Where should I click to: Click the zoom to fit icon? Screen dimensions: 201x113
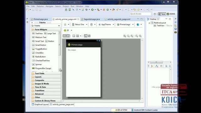pyautogui.click(x=128, y=36)
